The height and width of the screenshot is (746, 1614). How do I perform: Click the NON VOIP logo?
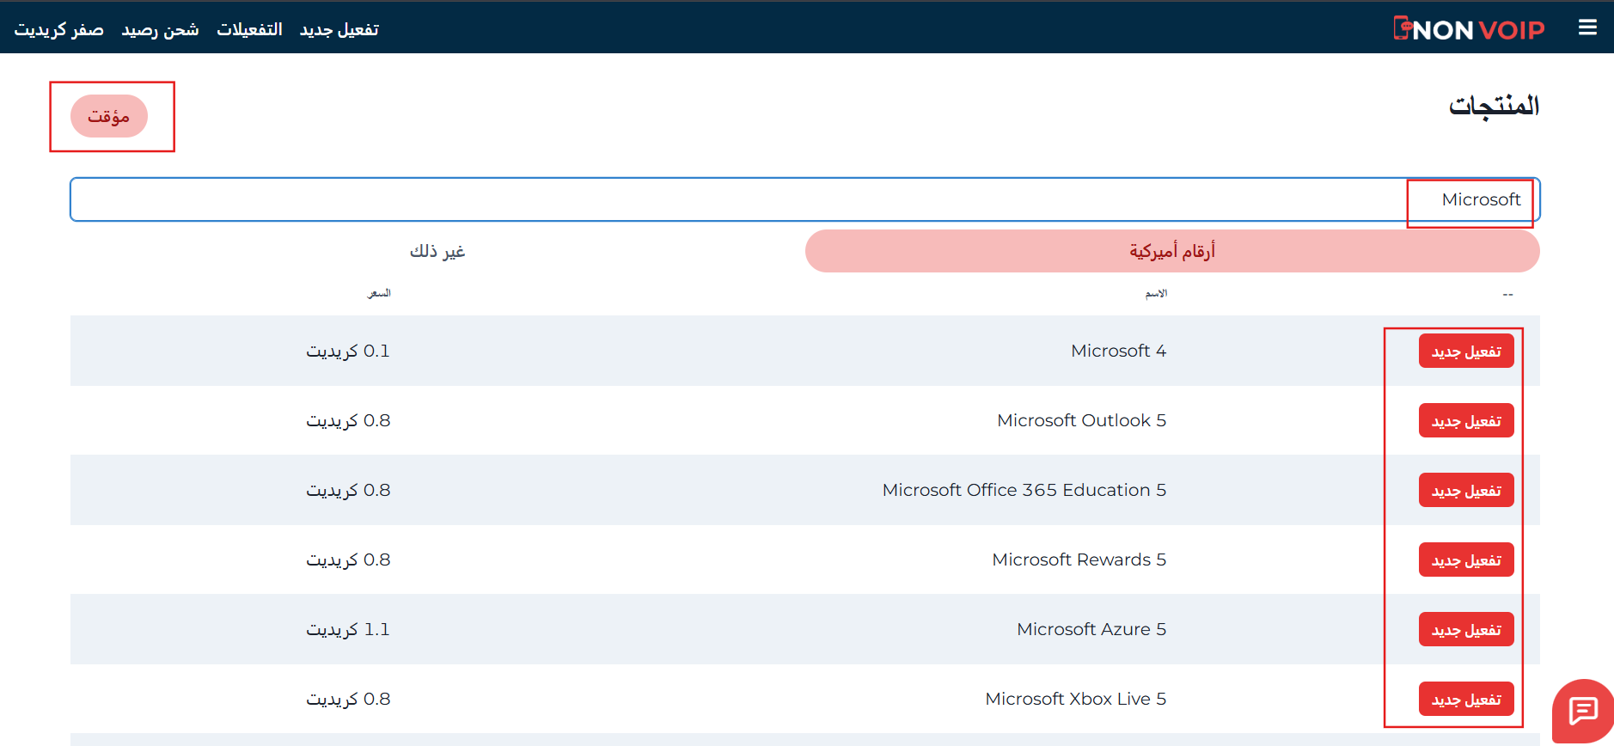click(x=1469, y=29)
